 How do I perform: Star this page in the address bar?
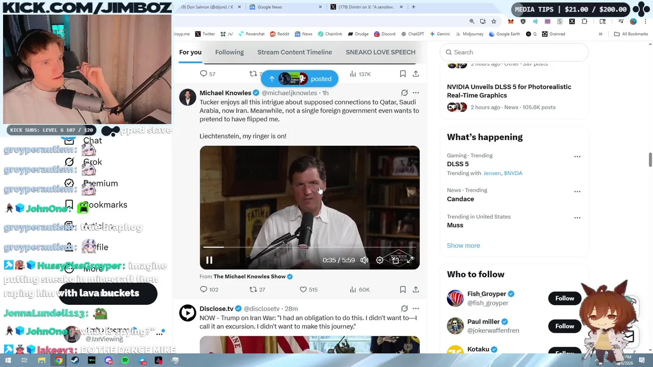(x=493, y=21)
